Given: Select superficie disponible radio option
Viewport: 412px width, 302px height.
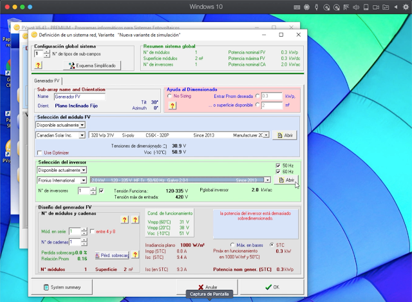Looking at the screenshot, I should (x=257, y=105).
